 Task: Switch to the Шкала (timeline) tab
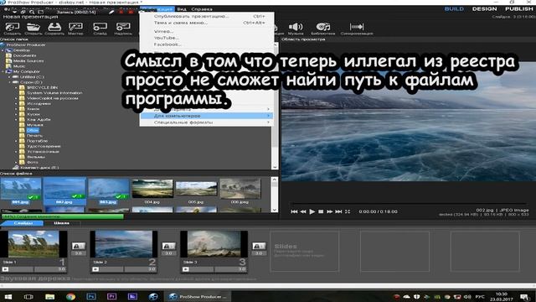[x=62, y=223]
